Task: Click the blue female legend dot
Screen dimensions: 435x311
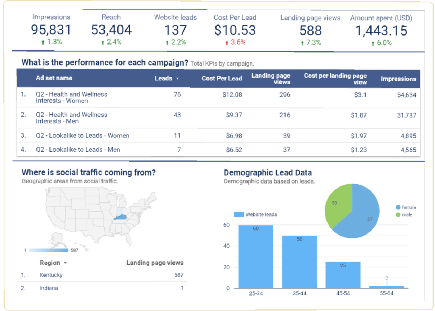Action: [x=398, y=207]
